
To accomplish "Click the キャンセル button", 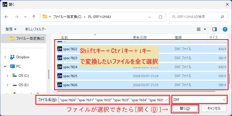I will [x=214, y=108].
